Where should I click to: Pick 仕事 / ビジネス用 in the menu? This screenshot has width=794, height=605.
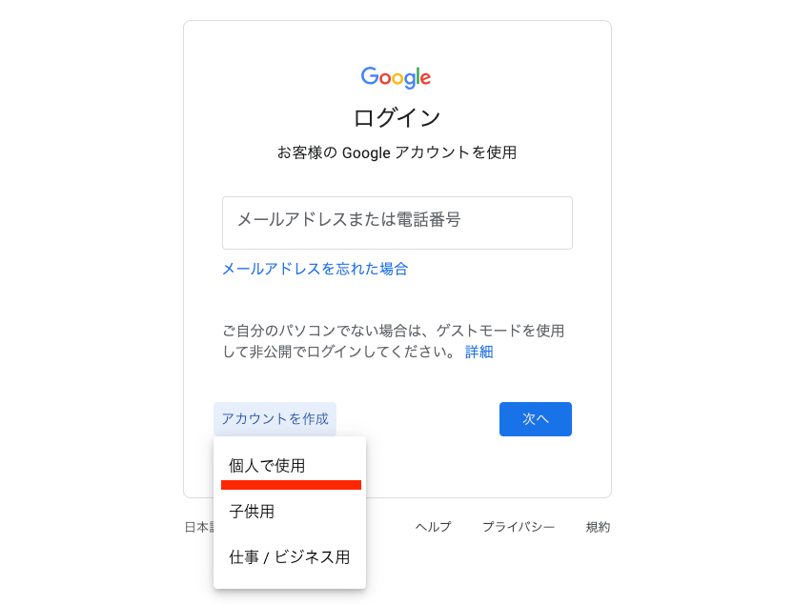[x=289, y=557]
